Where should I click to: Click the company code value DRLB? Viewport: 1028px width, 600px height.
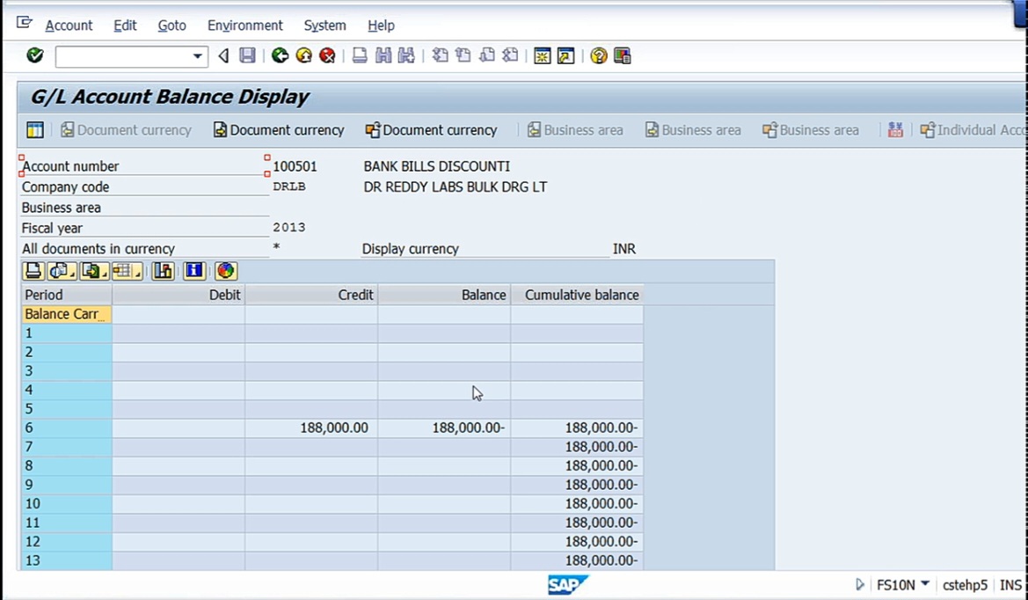pos(289,187)
